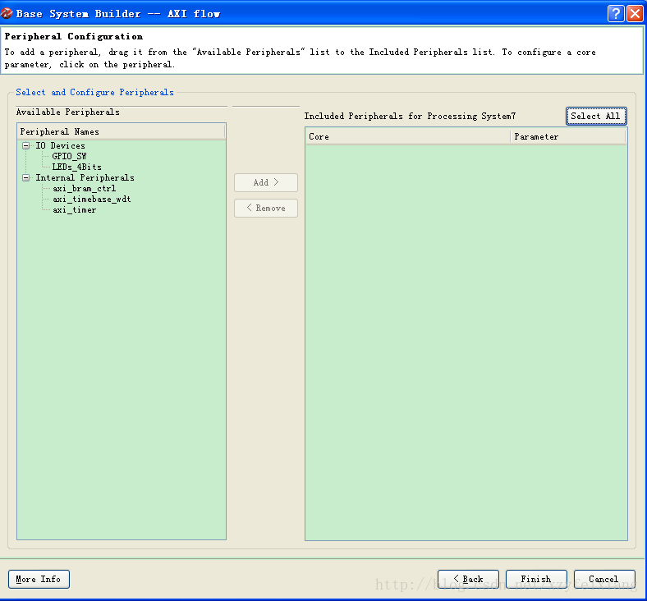This screenshot has width=647, height=601.
Task: Select the axi_bram_ctrl peripheral
Action: tap(85, 189)
